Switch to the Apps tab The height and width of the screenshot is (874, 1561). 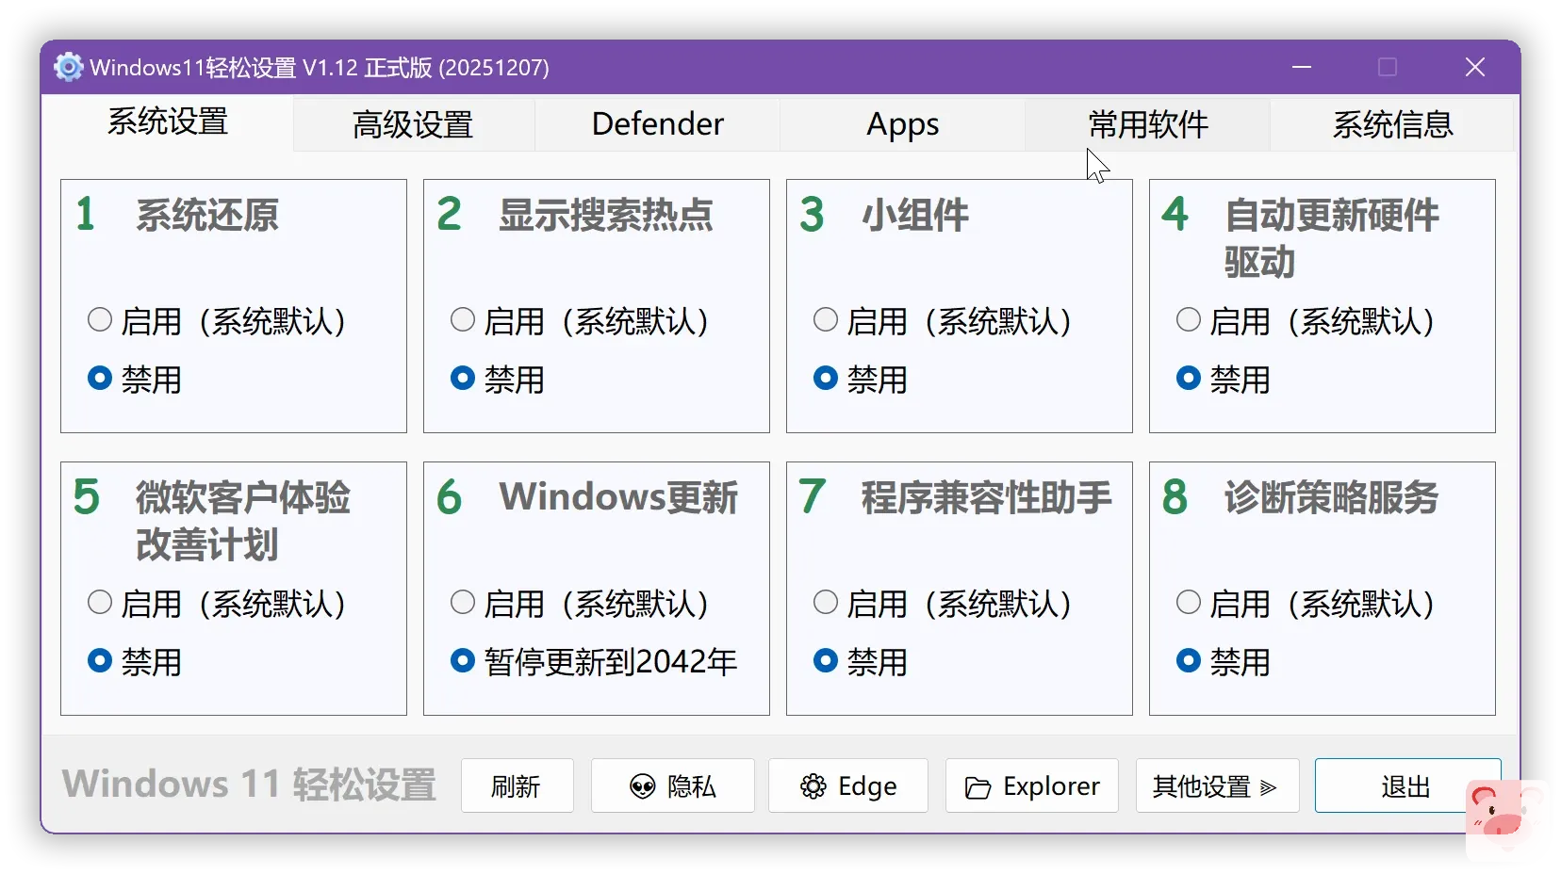(902, 124)
